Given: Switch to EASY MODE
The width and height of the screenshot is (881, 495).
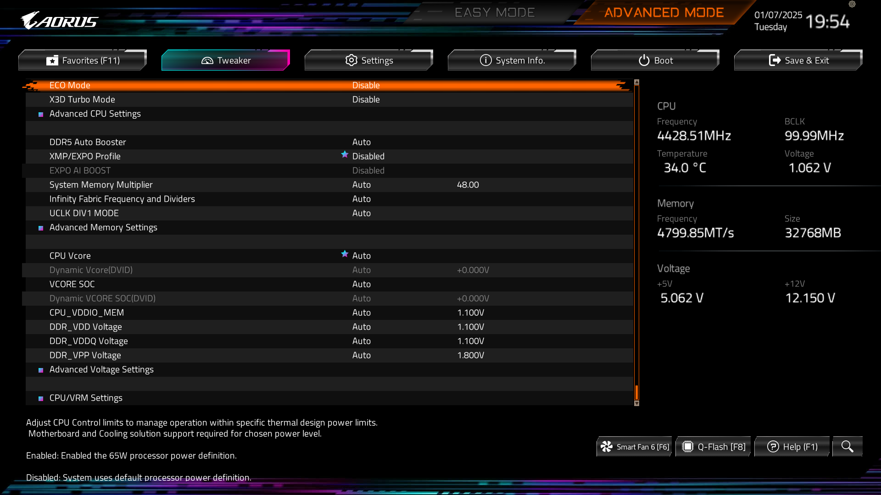Looking at the screenshot, I should coord(495,12).
